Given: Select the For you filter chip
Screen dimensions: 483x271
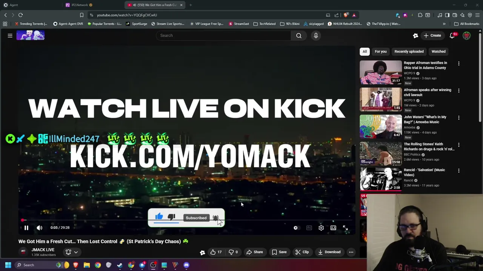Looking at the screenshot, I should 381,52.
